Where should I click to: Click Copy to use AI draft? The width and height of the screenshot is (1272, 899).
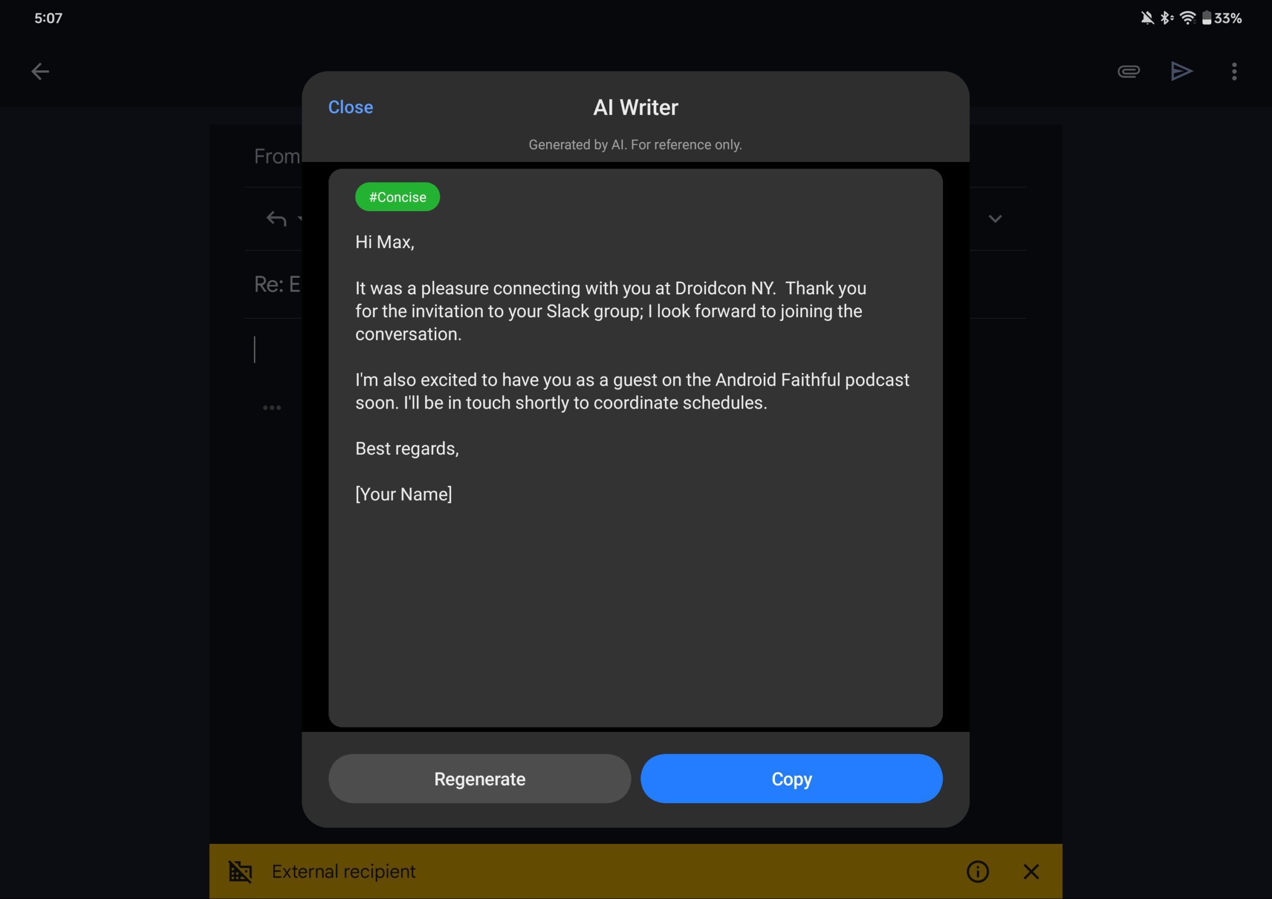(791, 778)
